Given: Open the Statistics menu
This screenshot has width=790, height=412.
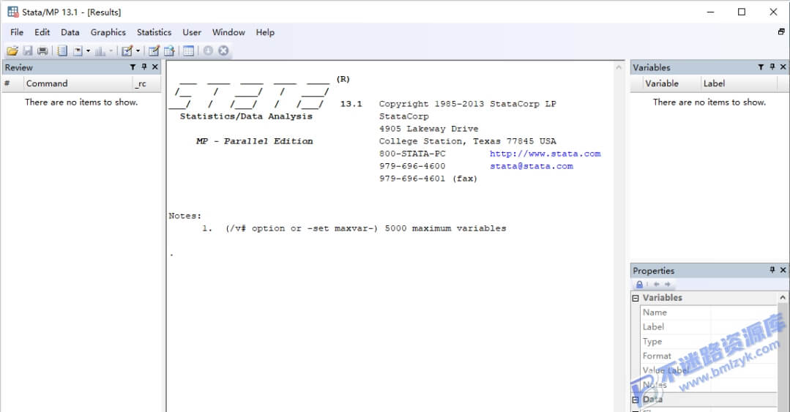Looking at the screenshot, I should (x=154, y=32).
